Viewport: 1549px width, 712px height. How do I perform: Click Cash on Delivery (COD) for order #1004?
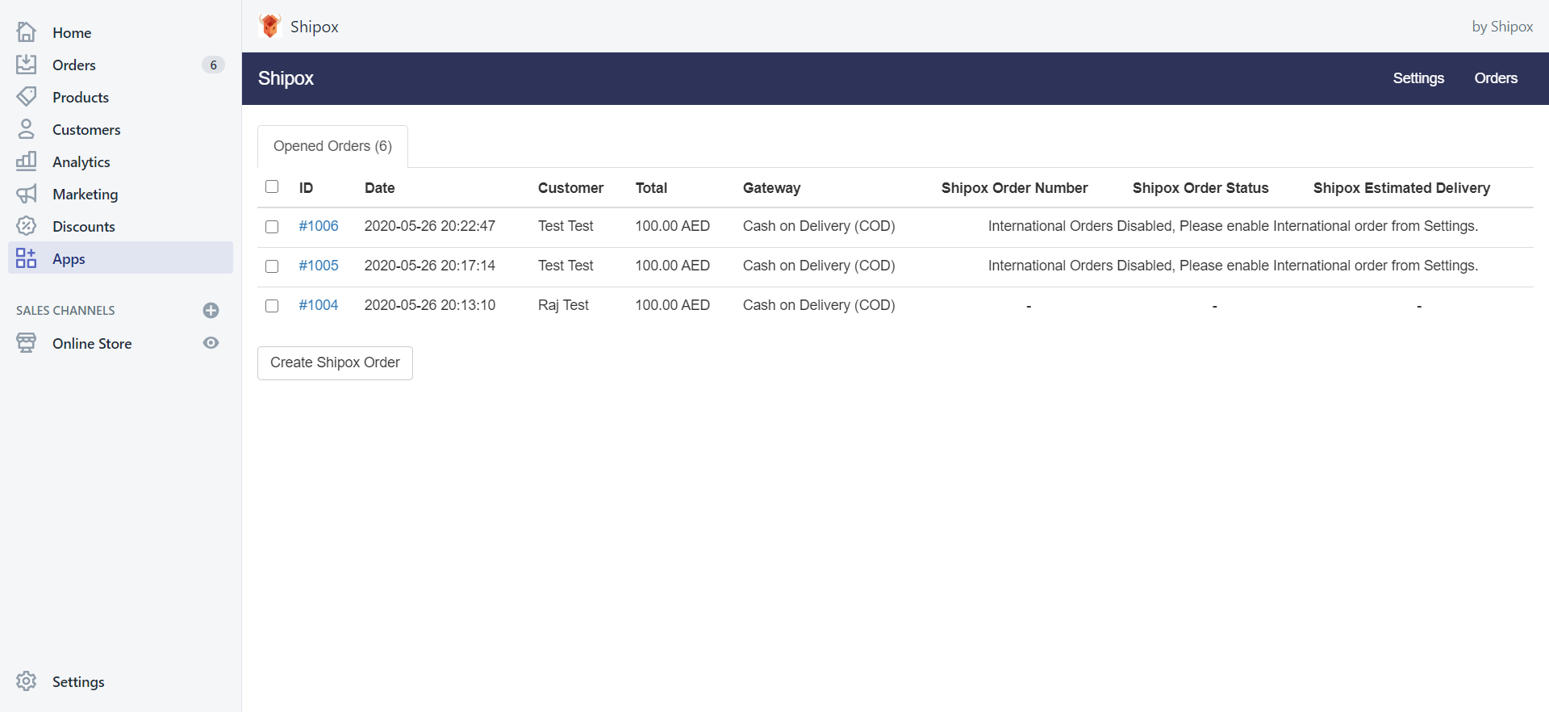click(819, 305)
